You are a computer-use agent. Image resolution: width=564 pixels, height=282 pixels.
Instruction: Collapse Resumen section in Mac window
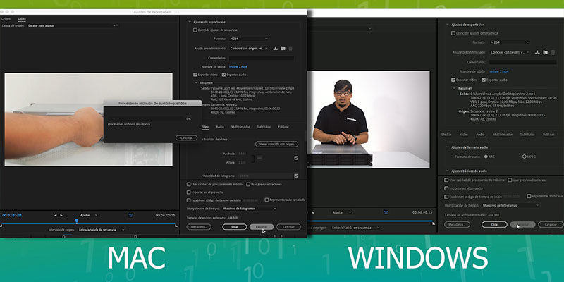coord(196,82)
